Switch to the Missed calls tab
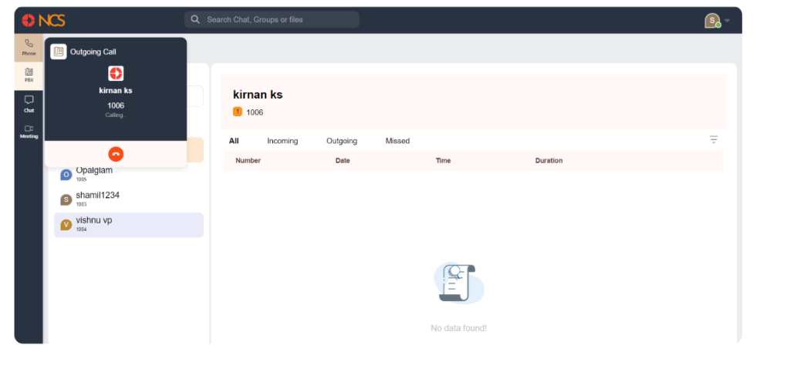The height and width of the screenshot is (365, 790). point(397,141)
